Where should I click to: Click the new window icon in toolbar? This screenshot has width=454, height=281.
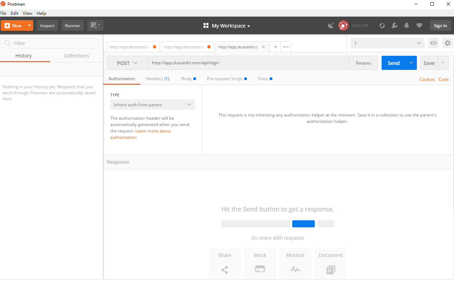(95, 25)
